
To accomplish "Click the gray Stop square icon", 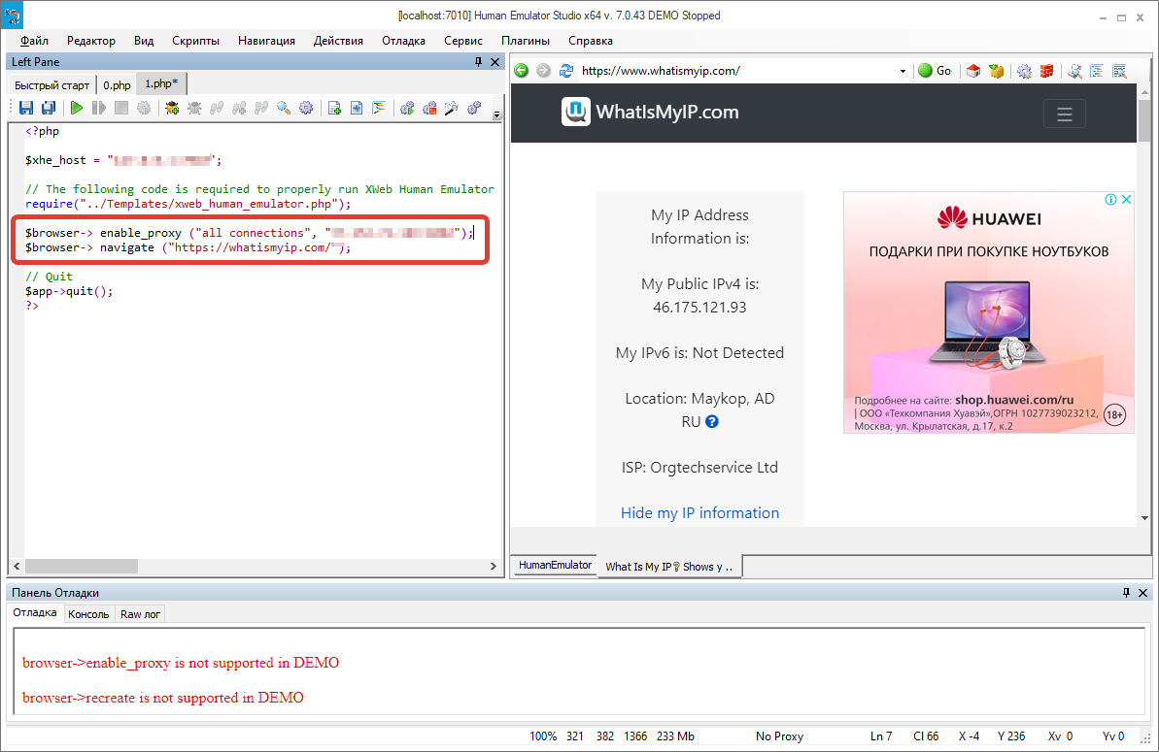I will (x=121, y=108).
